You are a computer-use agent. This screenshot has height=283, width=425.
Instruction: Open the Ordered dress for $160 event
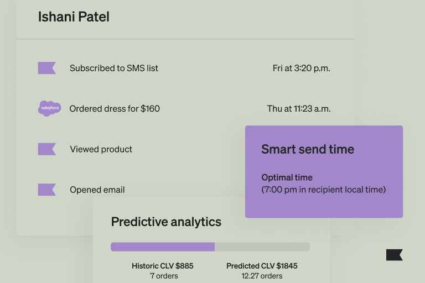115,109
